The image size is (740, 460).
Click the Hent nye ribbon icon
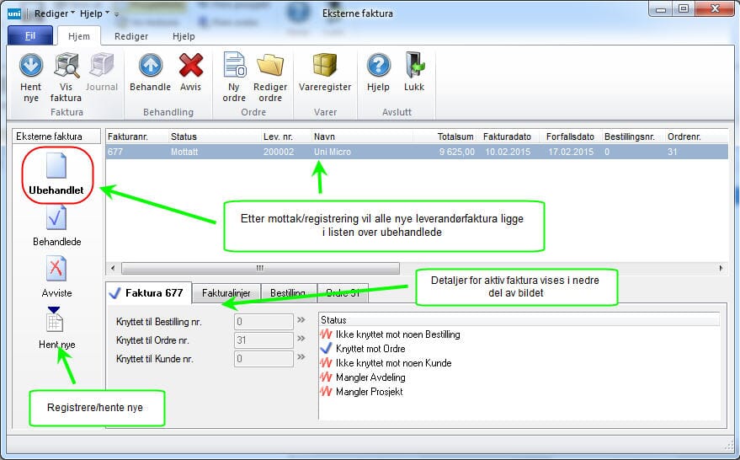(x=31, y=67)
